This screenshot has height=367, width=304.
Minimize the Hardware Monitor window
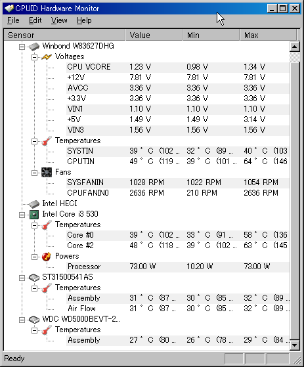272,9
